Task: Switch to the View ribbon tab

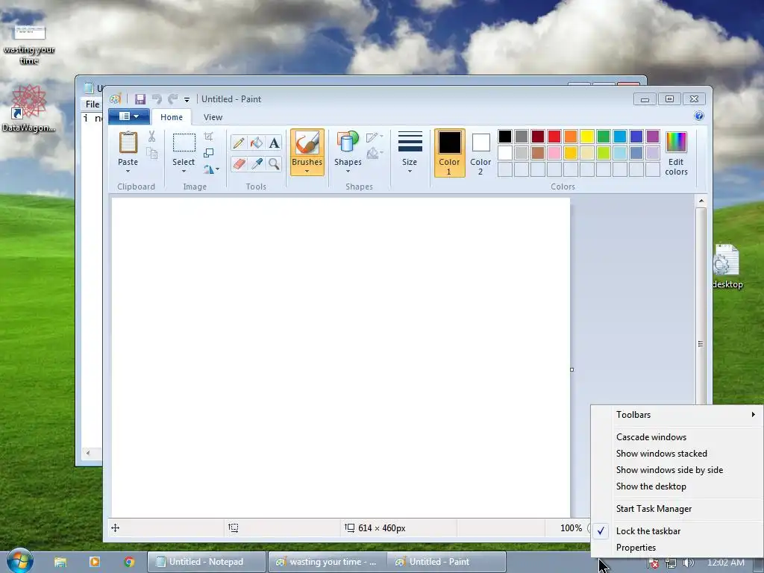Action: tap(213, 117)
